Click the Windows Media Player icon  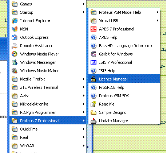tap(15, 54)
